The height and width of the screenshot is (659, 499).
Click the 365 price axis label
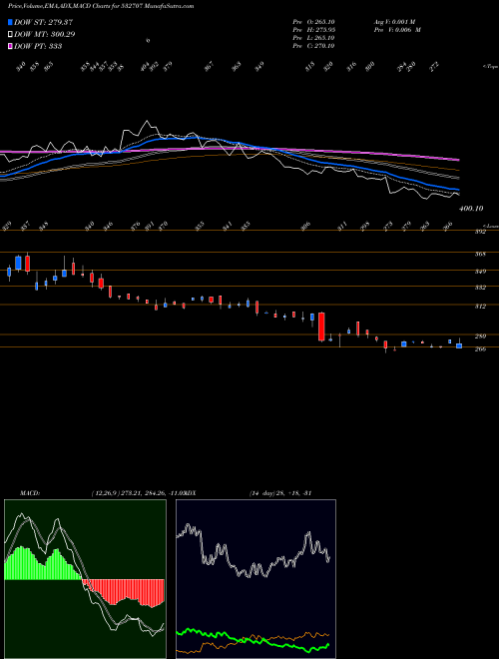point(480,254)
